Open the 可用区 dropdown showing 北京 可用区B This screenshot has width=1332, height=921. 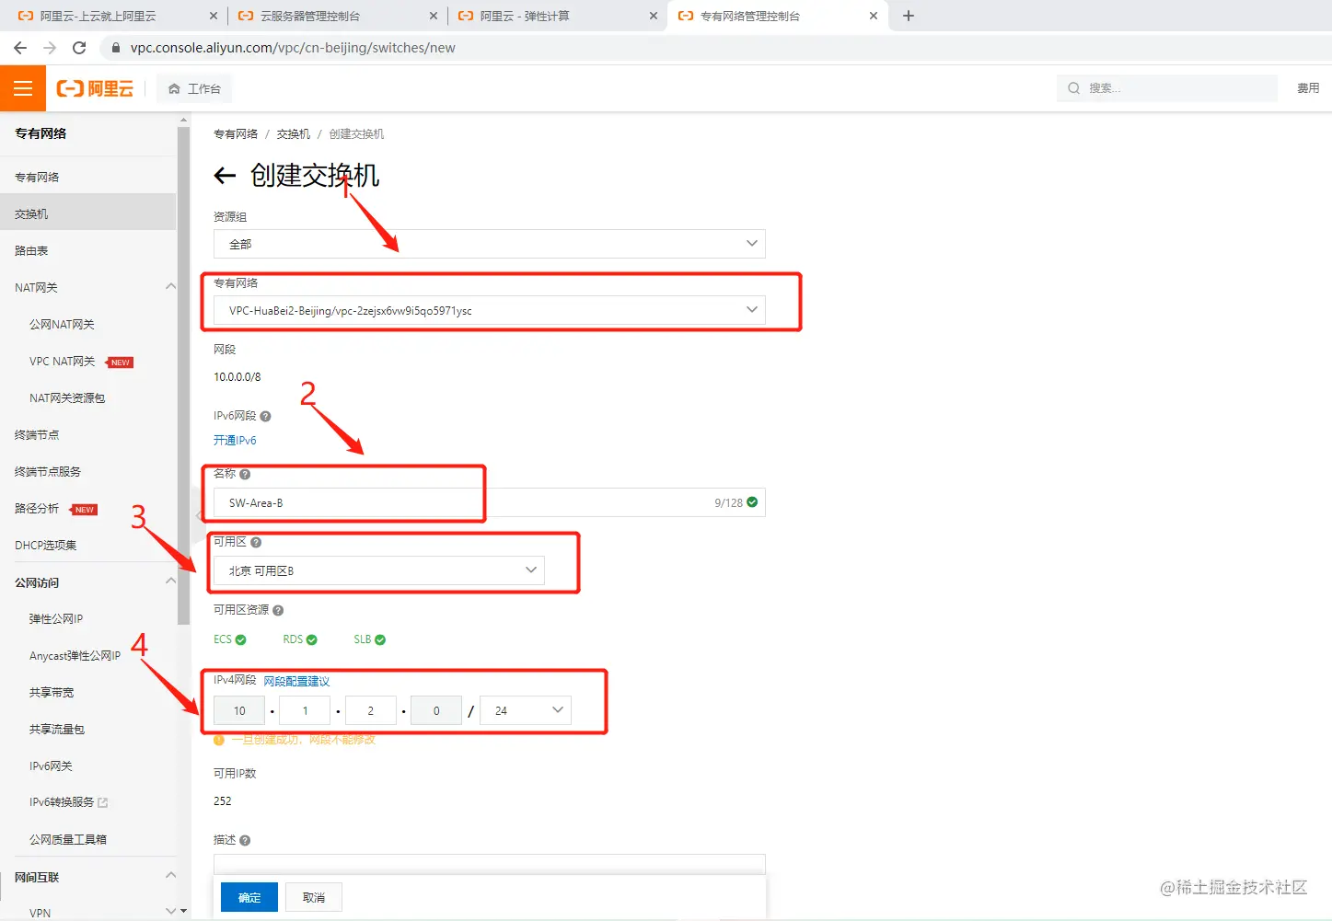[x=379, y=570]
